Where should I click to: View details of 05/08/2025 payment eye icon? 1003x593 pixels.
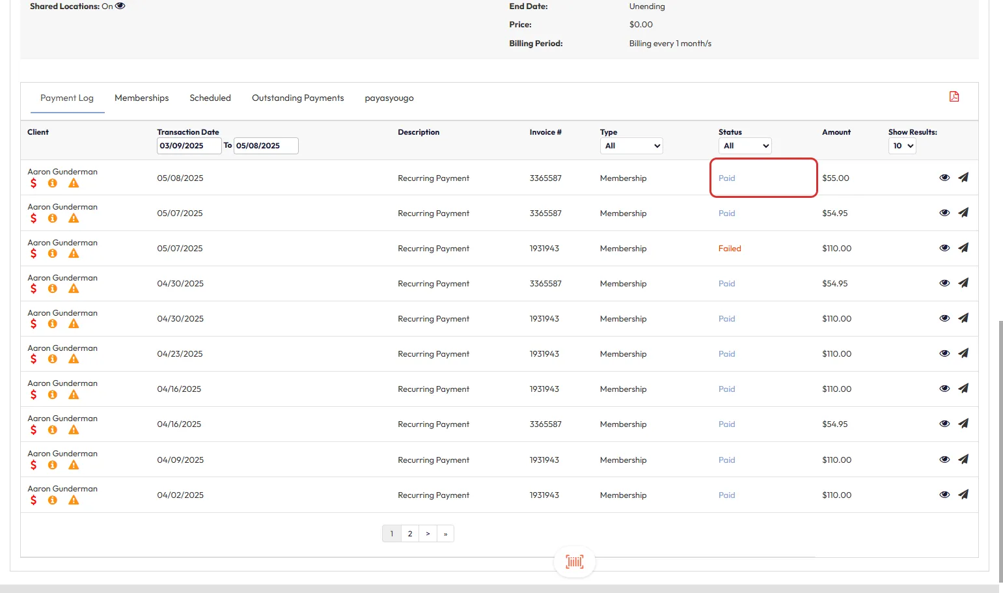click(x=944, y=178)
